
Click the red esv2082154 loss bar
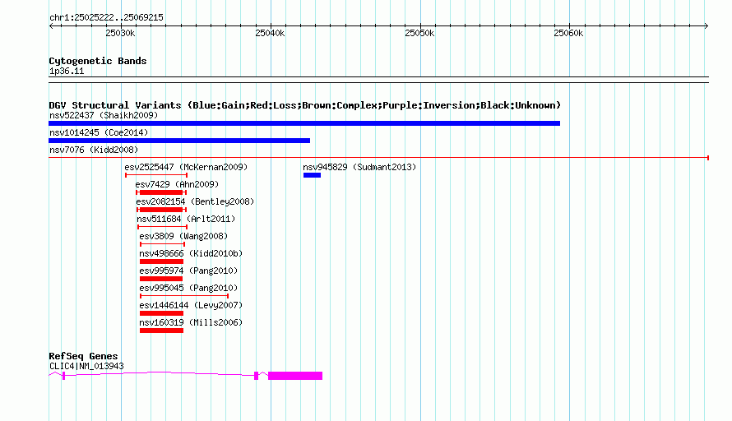pos(161,210)
